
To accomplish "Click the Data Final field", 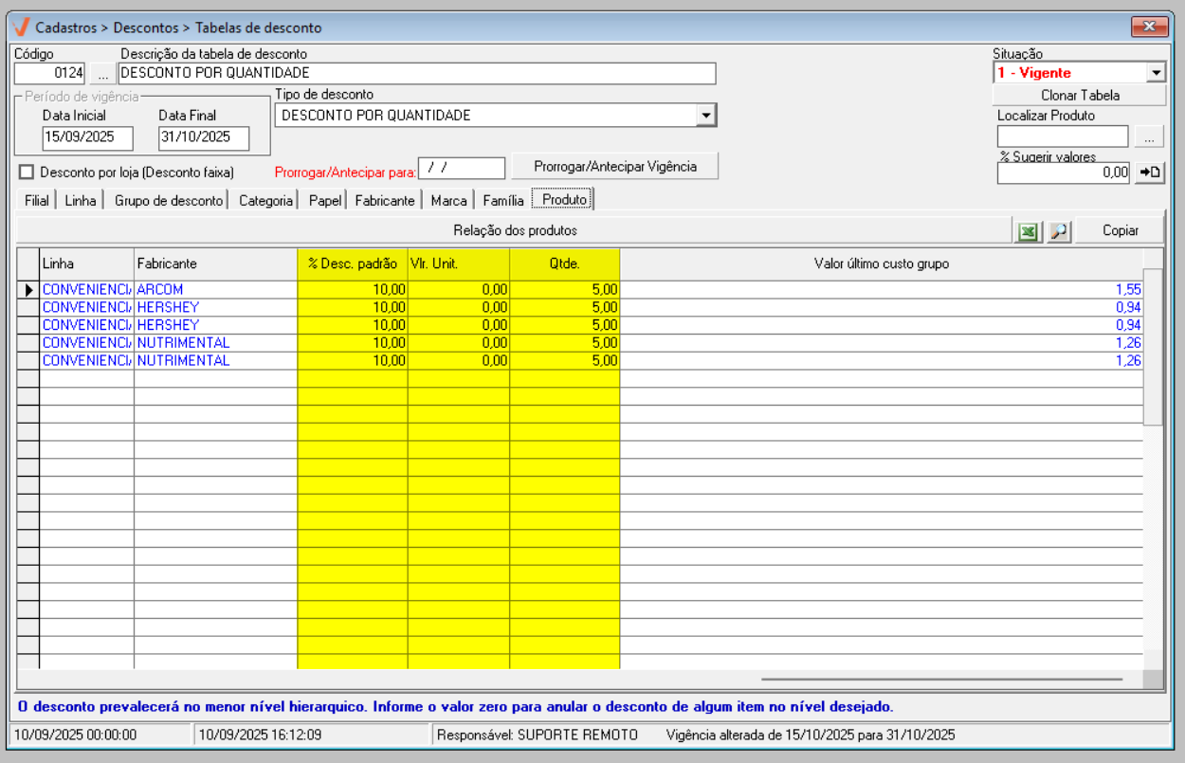I will pos(204,137).
